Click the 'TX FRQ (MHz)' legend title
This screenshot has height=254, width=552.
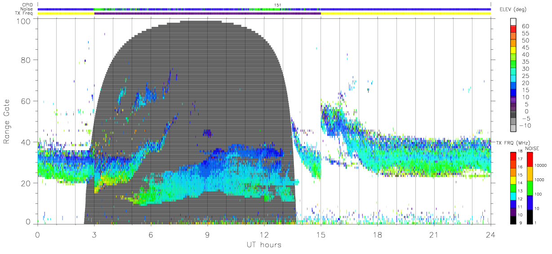click(x=513, y=143)
